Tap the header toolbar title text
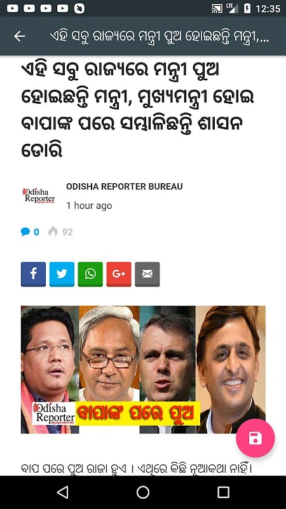The height and width of the screenshot is (509, 286). pyautogui.click(x=160, y=36)
